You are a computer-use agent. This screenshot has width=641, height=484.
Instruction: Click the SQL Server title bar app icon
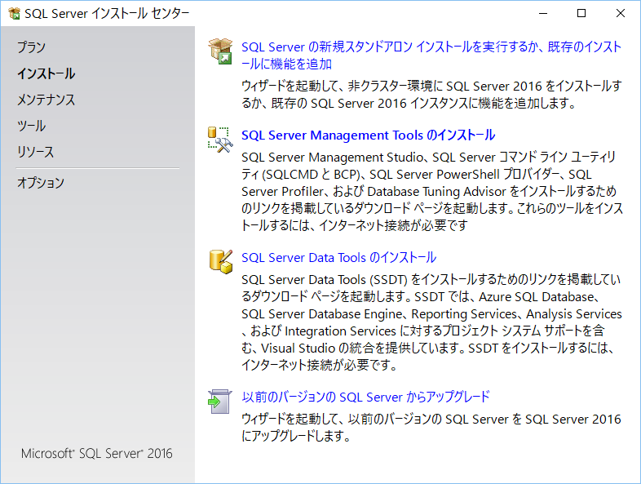(15, 14)
